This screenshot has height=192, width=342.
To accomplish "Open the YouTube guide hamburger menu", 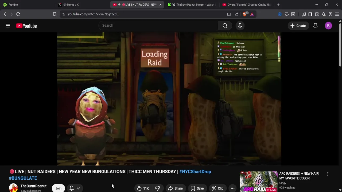I will tap(8, 26).
